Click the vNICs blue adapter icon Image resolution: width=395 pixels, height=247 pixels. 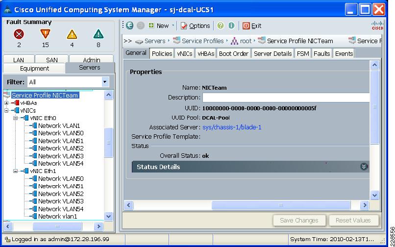tap(15, 110)
